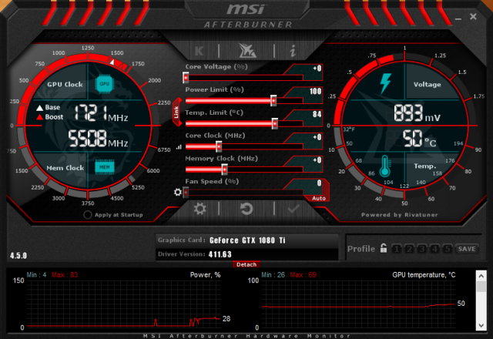Close the Afterburner window
This screenshot has height=339, width=493.
point(473,17)
